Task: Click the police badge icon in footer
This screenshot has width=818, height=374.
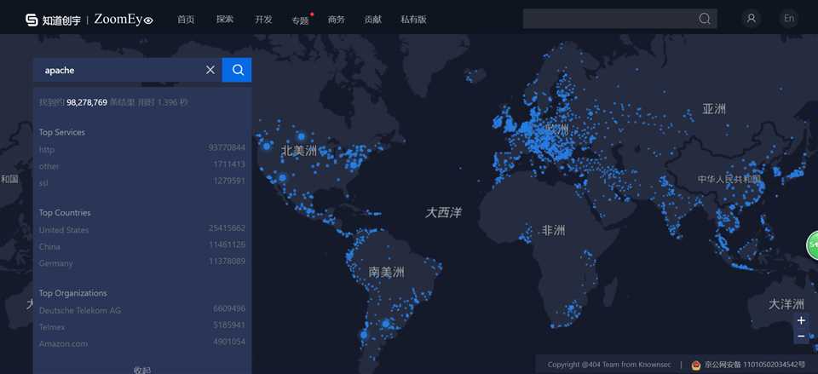Action: pyautogui.click(x=696, y=365)
